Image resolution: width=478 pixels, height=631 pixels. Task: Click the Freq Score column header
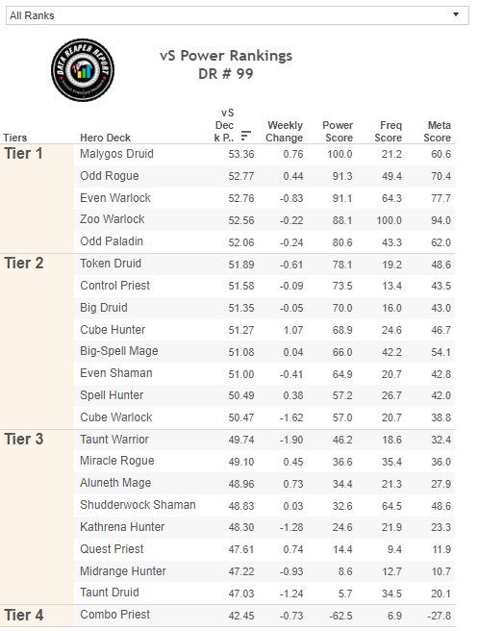coord(388,132)
